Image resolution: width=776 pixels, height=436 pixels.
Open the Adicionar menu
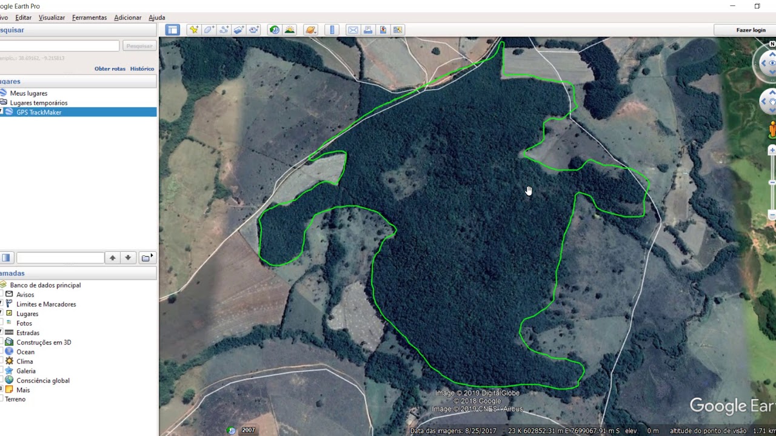click(x=128, y=18)
